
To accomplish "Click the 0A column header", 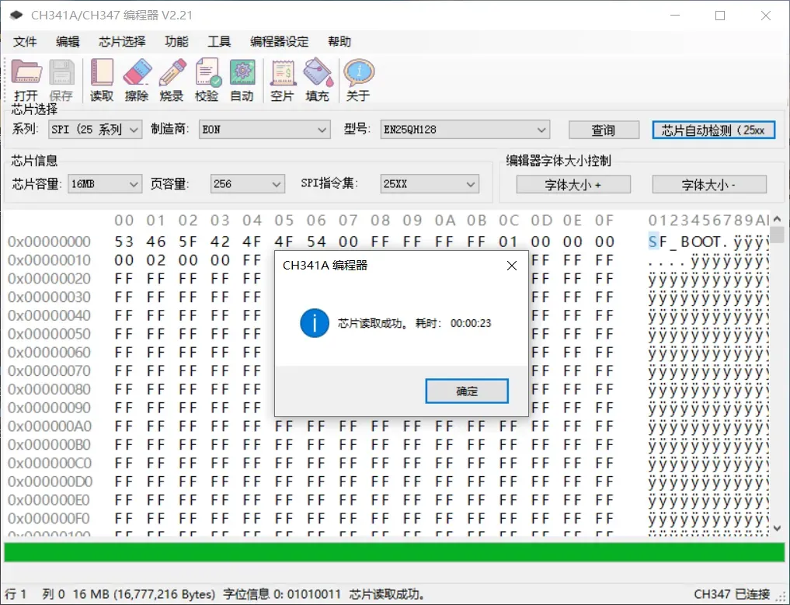I will coord(445,221).
